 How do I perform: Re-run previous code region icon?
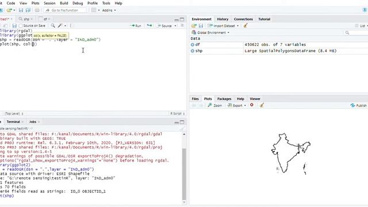[x=149, y=25]
